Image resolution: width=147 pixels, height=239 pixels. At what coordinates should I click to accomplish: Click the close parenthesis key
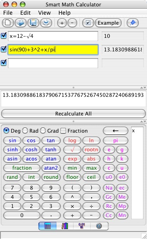coord(91,188)
